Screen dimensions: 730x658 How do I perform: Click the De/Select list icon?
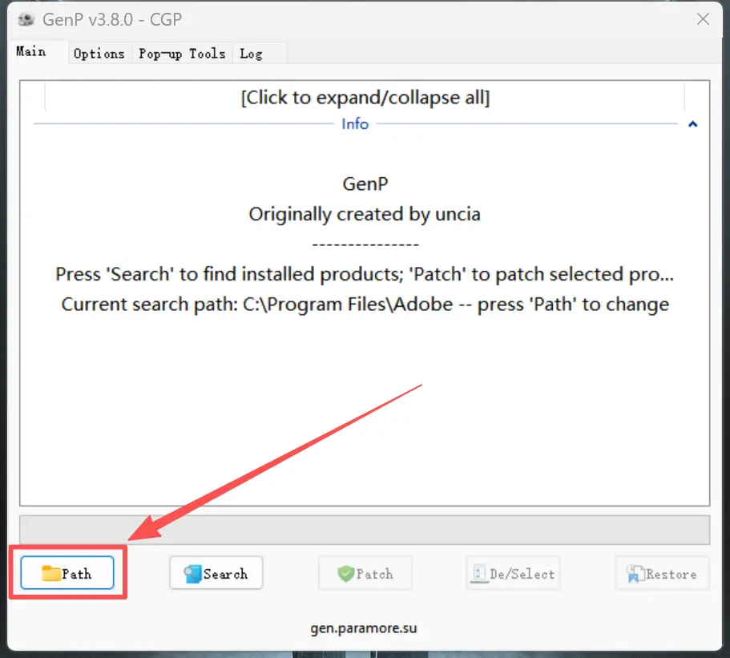click(479, 574)
